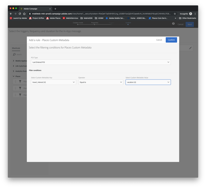Open the Operator dropdown showing Equal to
206x188 pixels.
point(101,82)
